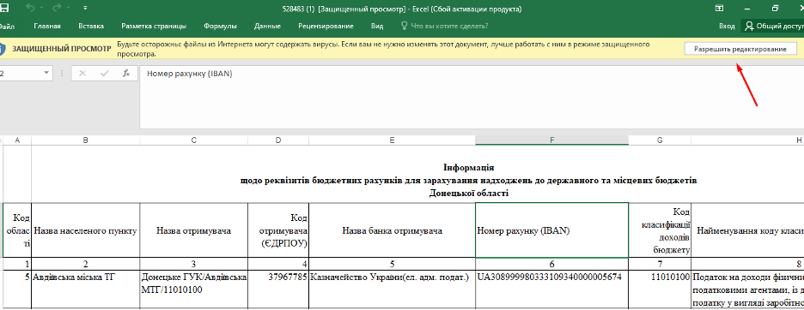Click the Undo arrow in title bar
The image size is (804, 310).
pyautogui.click(x=30, y=9)
